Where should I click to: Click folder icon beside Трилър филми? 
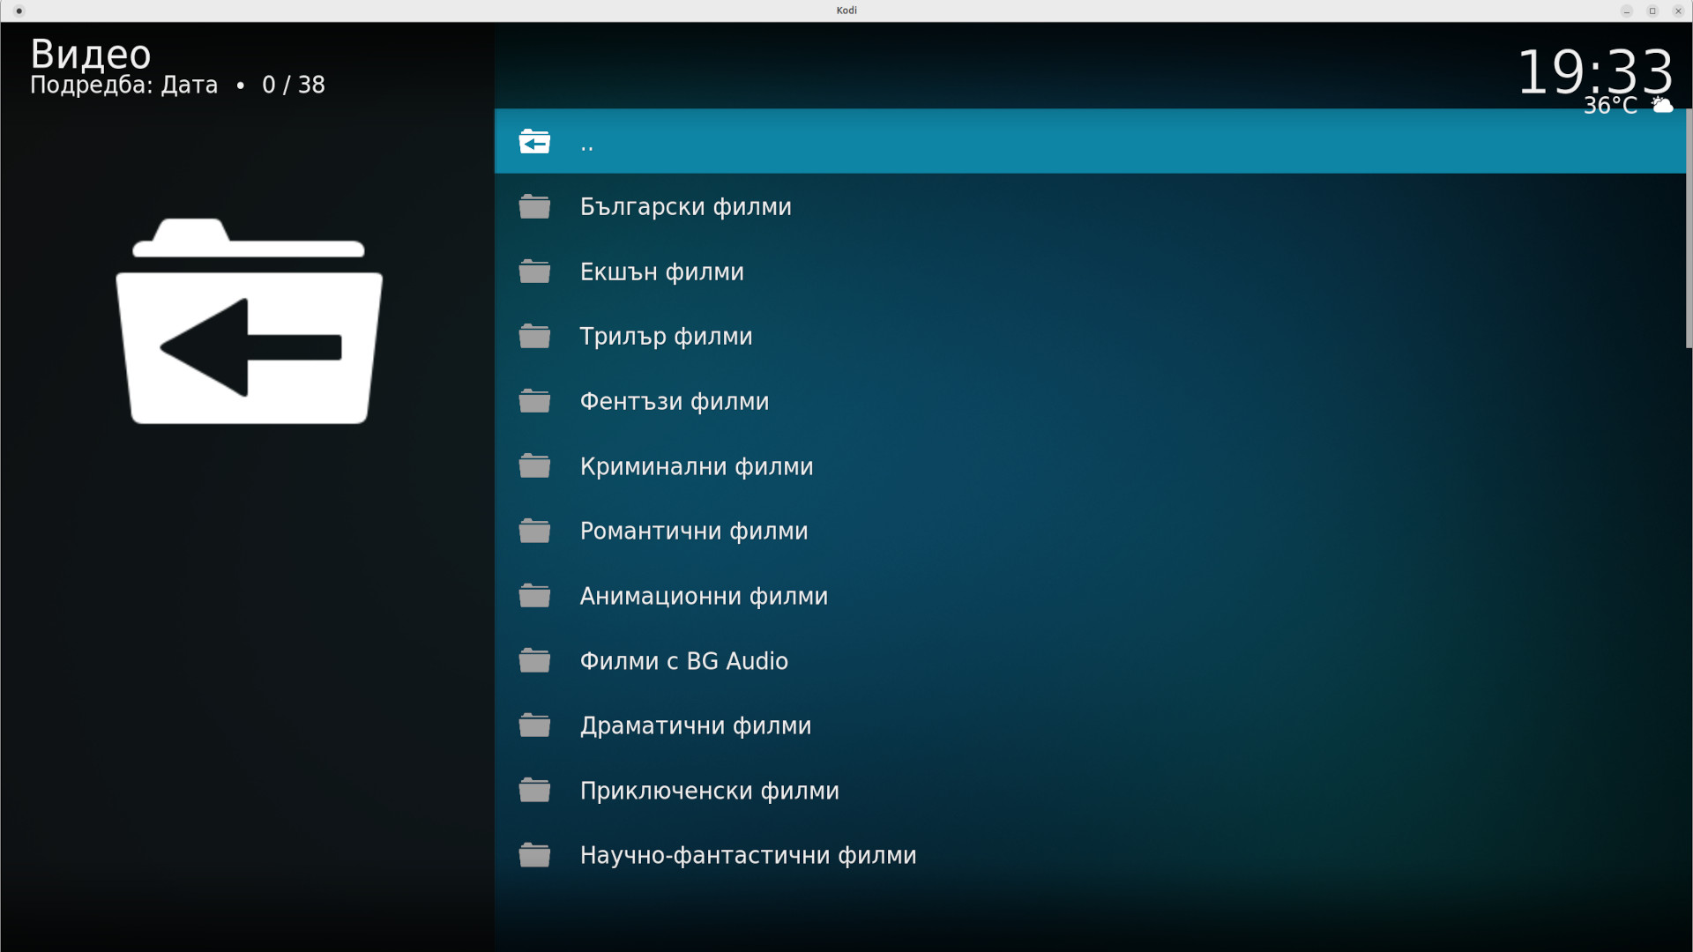(x=534, y=336)
